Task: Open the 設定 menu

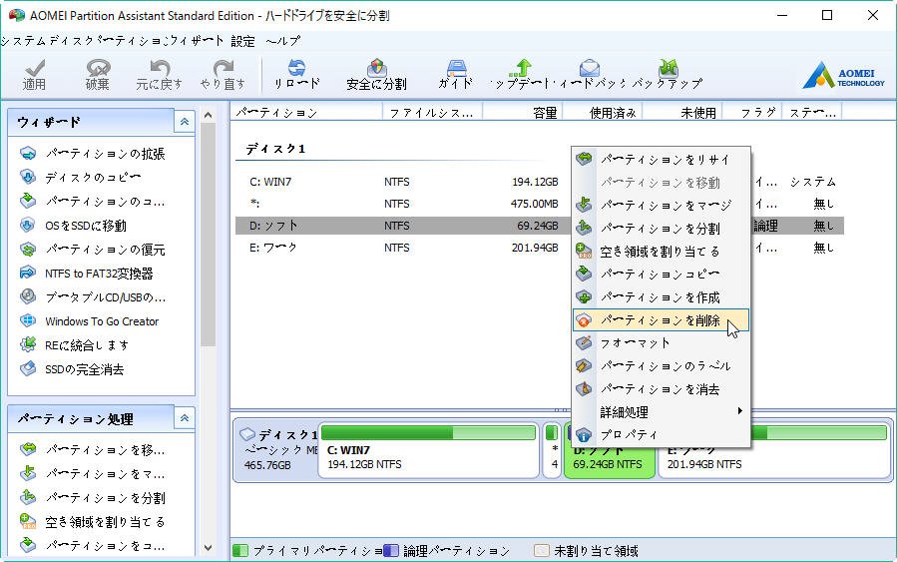Action: pyautogui.click(x=242, y=41)
